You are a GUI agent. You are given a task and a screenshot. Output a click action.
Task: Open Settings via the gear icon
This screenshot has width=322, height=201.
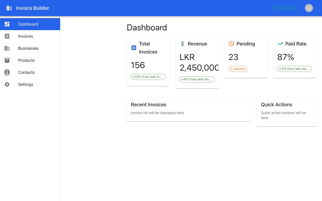(7, 84)
